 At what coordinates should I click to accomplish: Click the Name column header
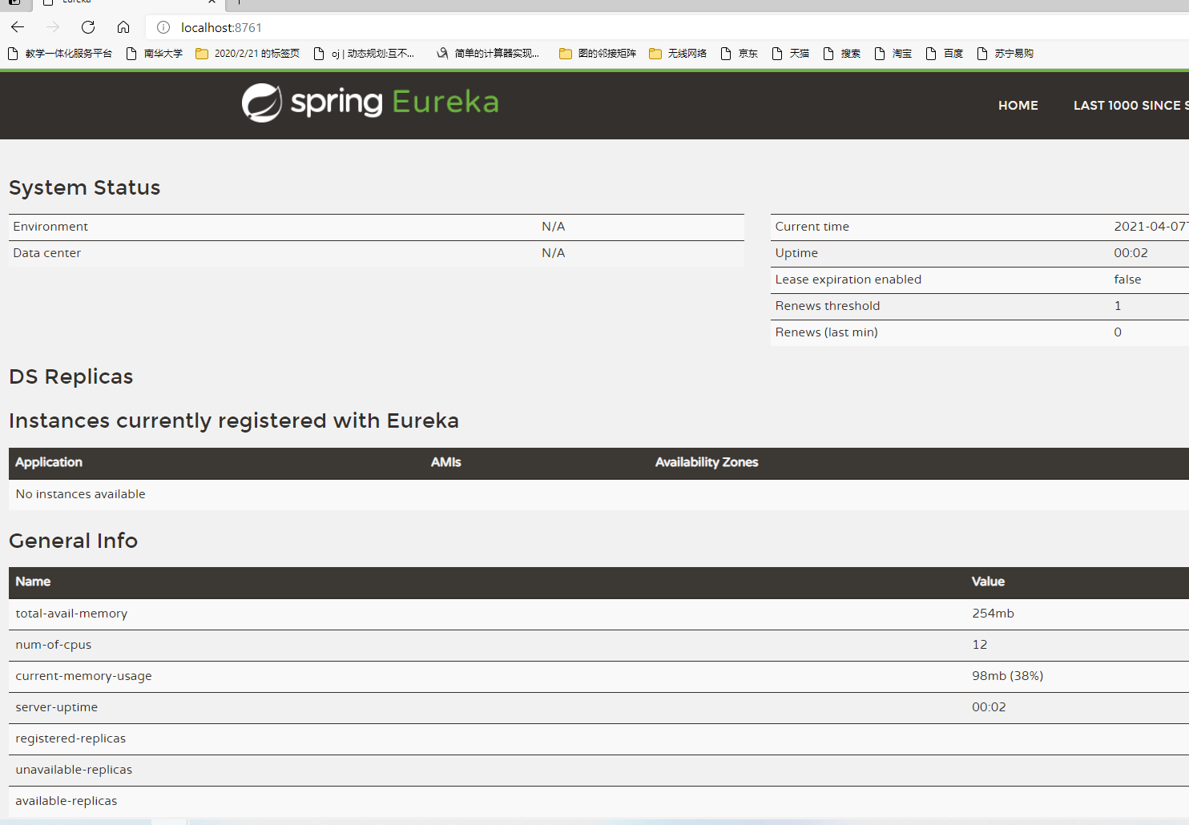pyautogui.click(x=33, y=582)
